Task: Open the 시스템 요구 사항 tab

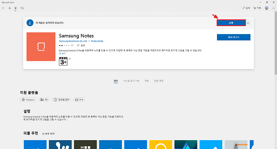Action: pyautogui.click(x=131, y=81)
